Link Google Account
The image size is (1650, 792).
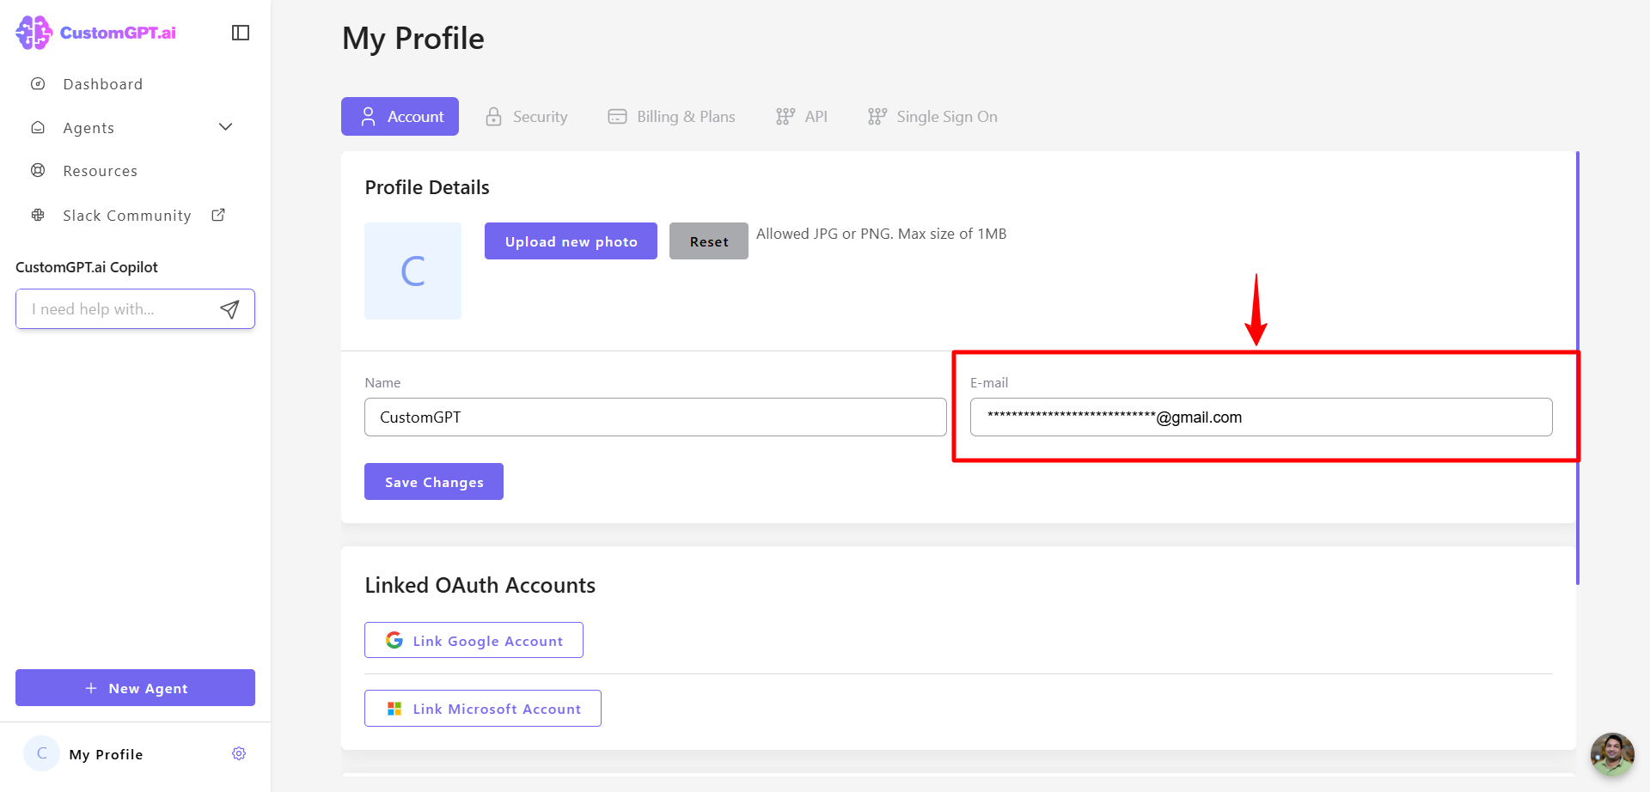(474, 640)
